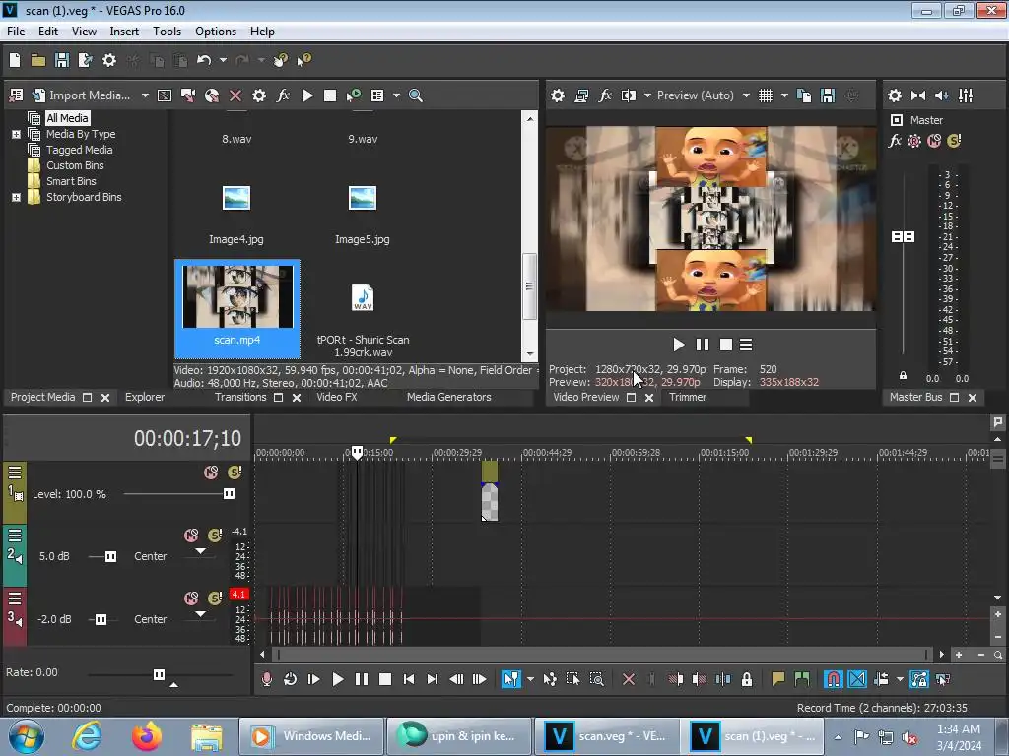Toggle automatic crossfades in the timeline toolbar
This screenshot has width=1009, height=756.
click(857, 679)
